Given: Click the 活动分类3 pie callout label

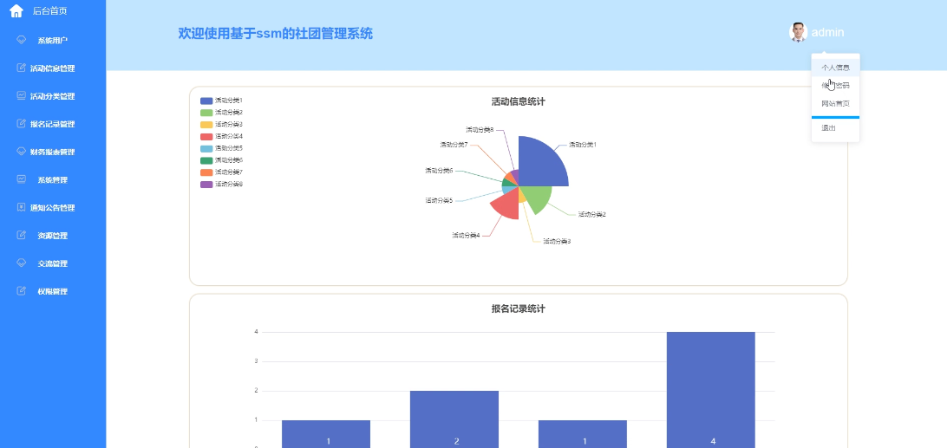Looking at the screenshot, I should click(x=557, y=242).
